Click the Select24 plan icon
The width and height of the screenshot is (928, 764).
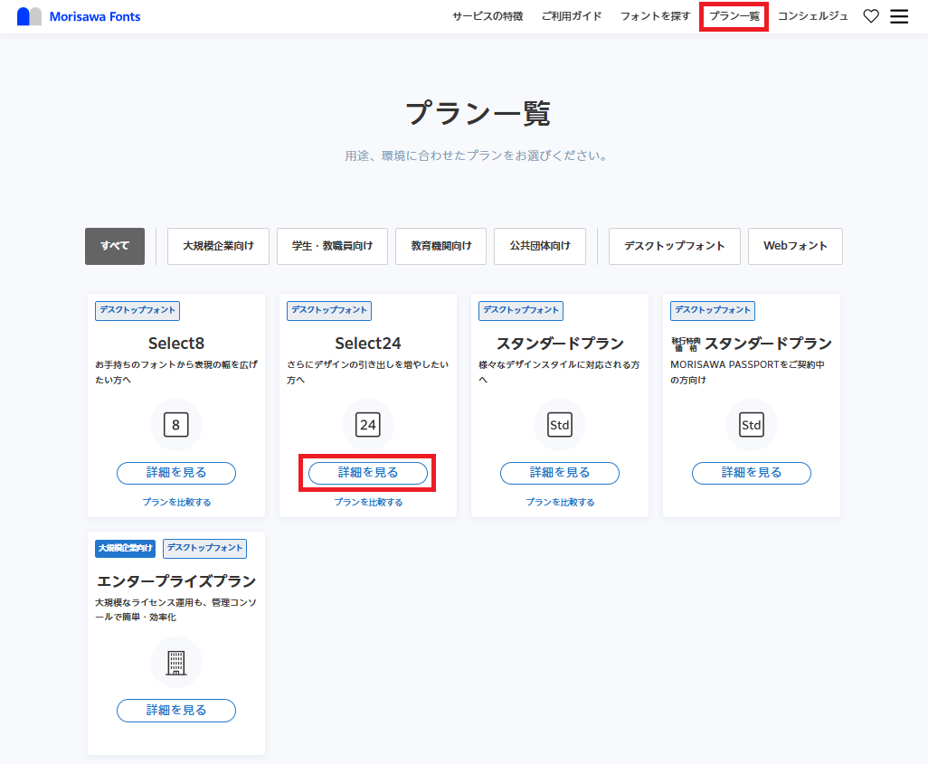coord(368,424)
